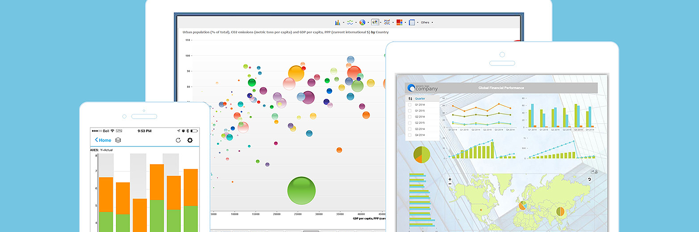Click the sort arrows icon beside Quarter

(x=410, y=98)
